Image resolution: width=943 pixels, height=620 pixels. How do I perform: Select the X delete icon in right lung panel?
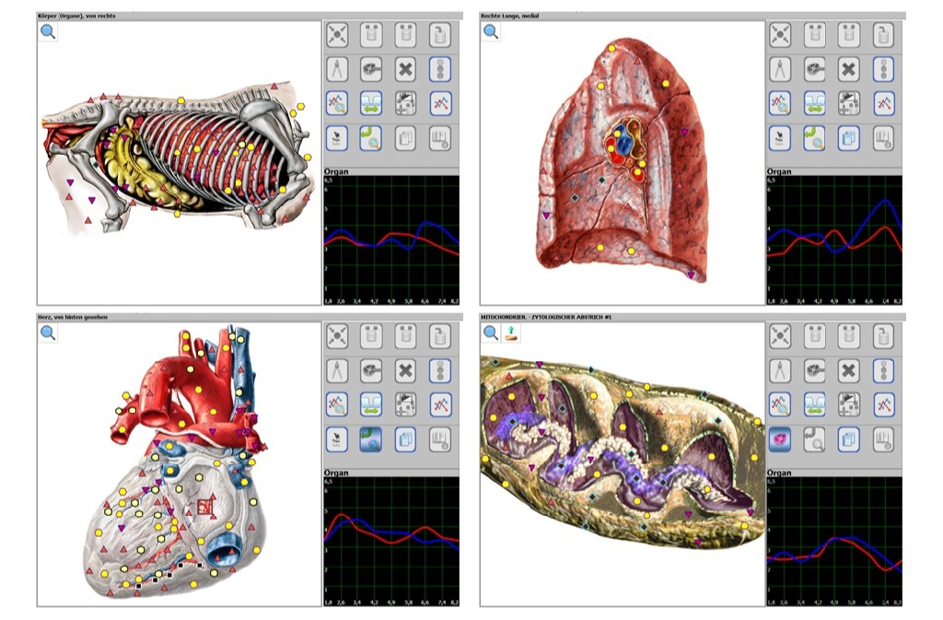coord(849,68)
